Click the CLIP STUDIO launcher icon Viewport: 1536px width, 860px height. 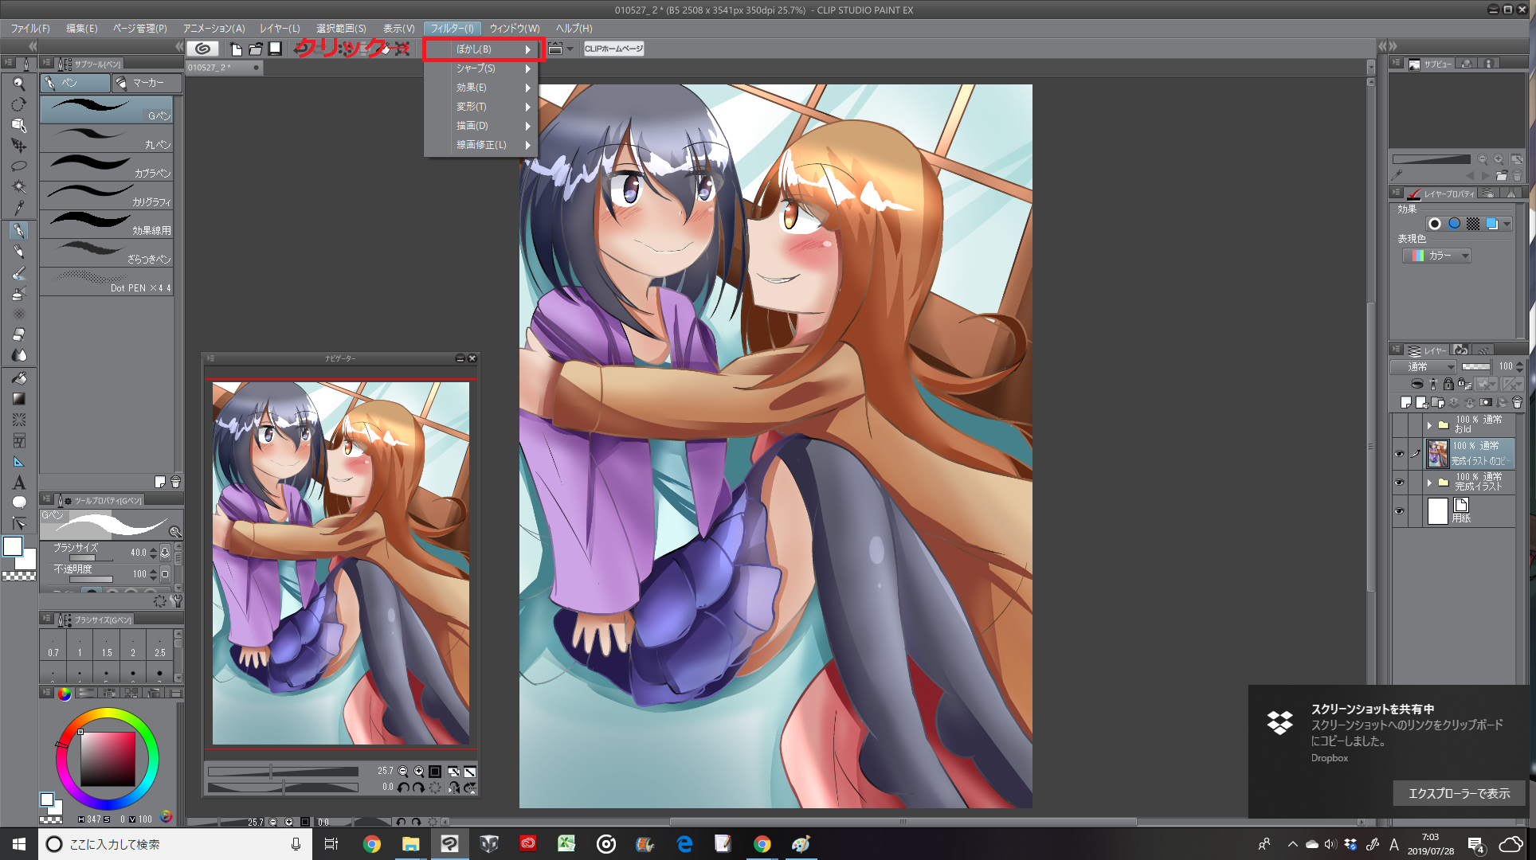[x=202, y=49]
